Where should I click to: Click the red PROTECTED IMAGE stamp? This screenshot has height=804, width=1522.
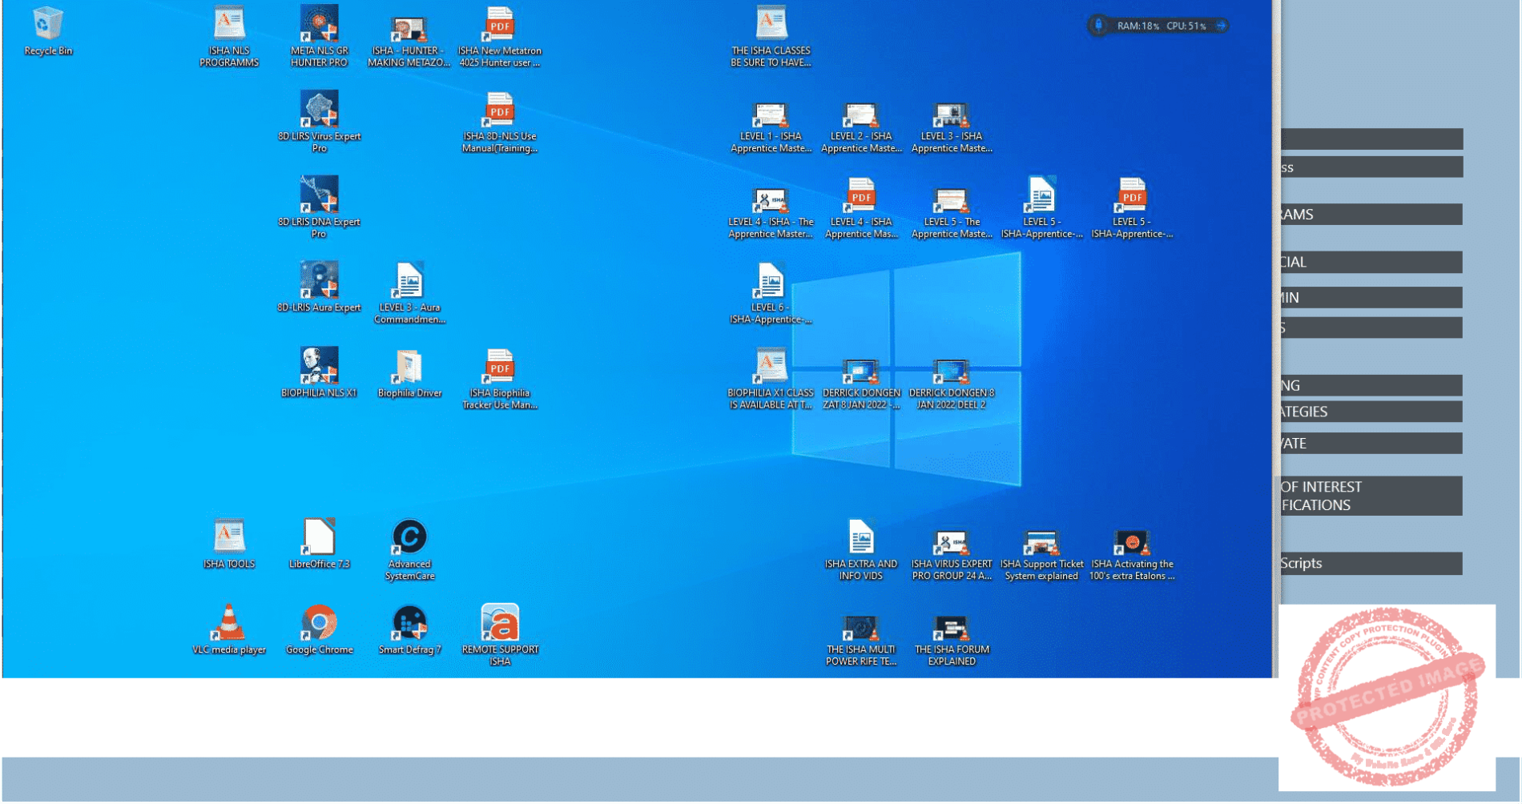pos(1387,698)
